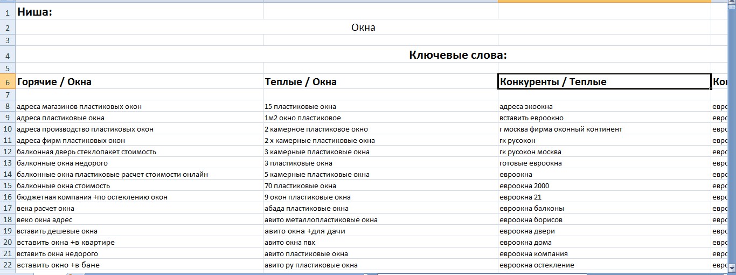
Task: Select cell 'евроокна 21'
Action: click(605, 197)
